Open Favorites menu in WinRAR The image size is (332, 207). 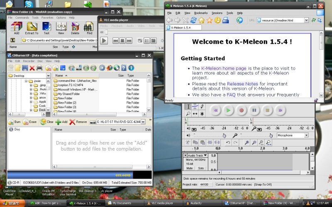click(47, 17)
